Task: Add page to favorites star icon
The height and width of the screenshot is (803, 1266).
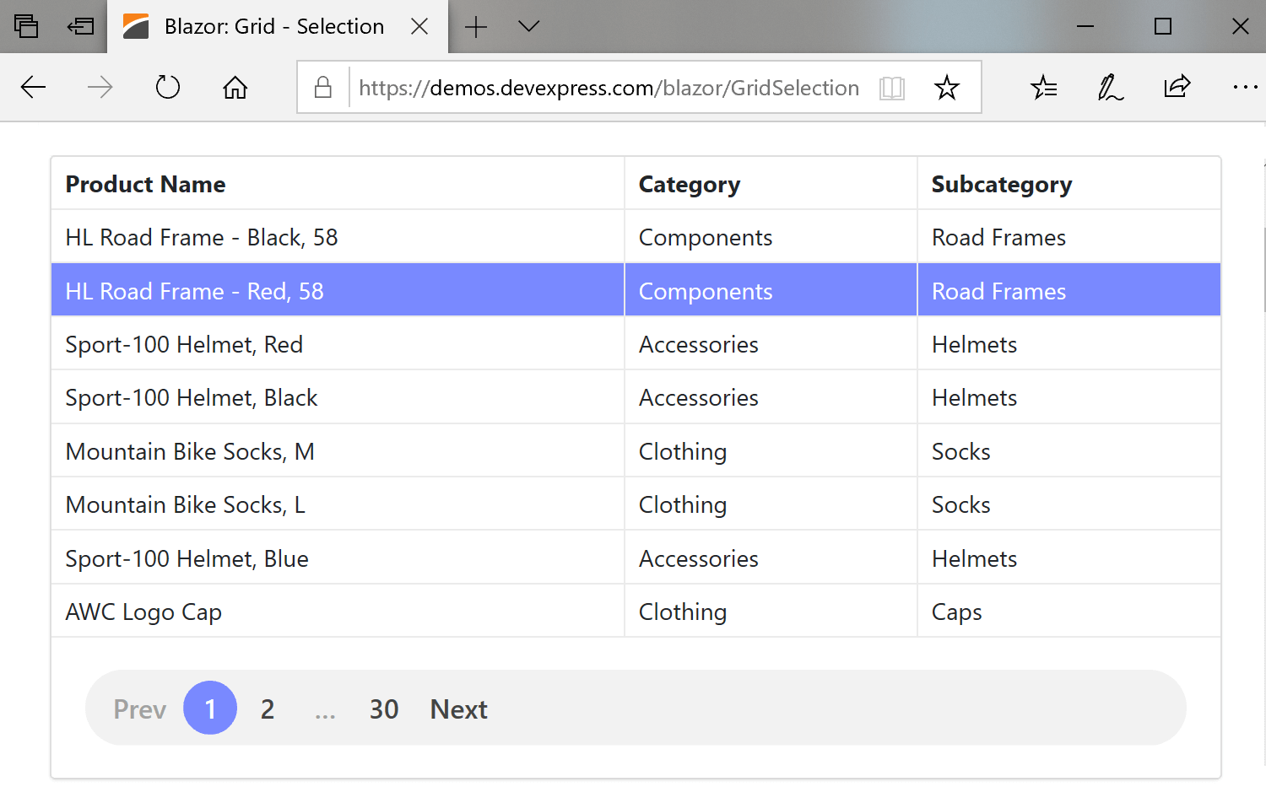Action: pyautogui.click(x=947, y=88)
